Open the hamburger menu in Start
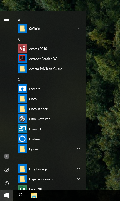 (7, 19)
